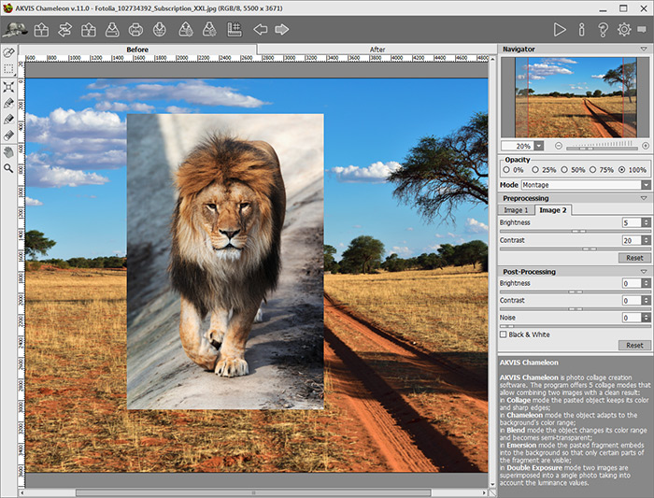Click the navigator zoom slider

602,148
